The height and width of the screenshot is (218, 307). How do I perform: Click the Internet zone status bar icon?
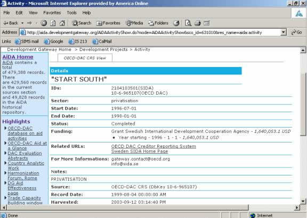pyautogui.click(x=253, y=215)
